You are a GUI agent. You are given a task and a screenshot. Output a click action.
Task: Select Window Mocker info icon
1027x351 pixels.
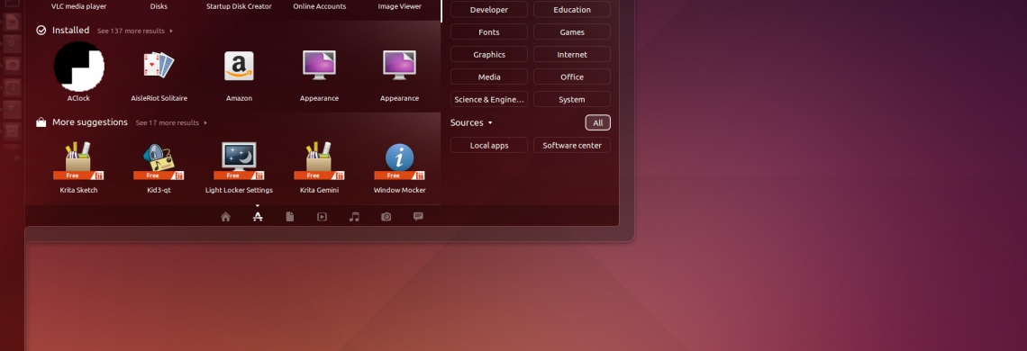[399, 160]
